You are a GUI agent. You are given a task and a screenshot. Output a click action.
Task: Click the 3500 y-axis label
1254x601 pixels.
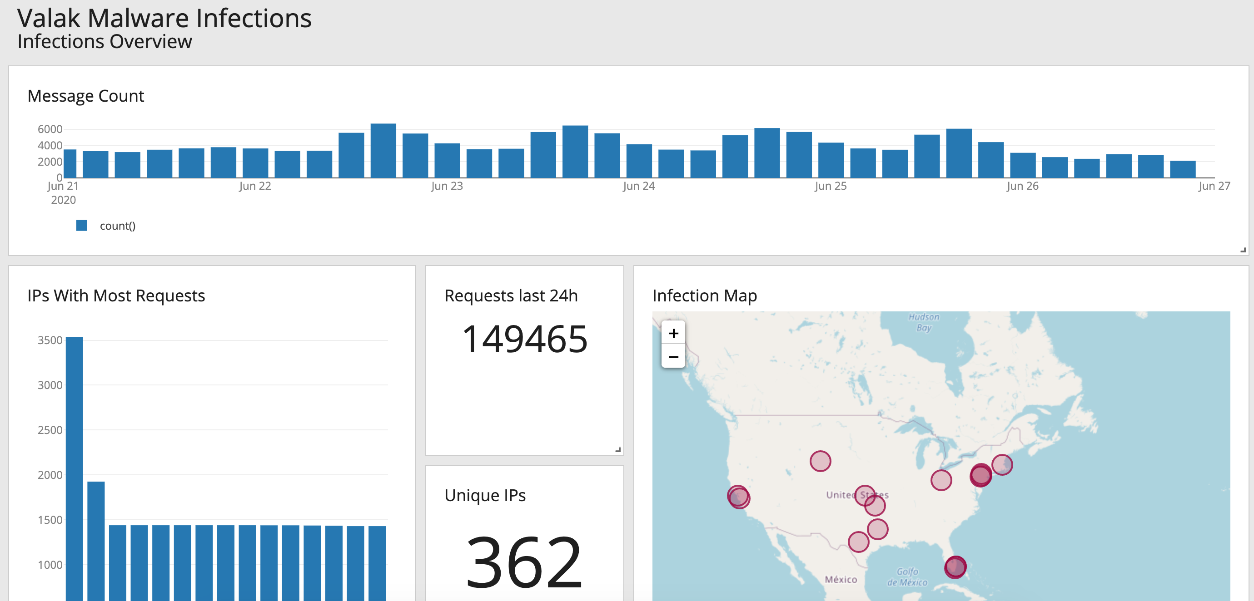pos(50,340)
